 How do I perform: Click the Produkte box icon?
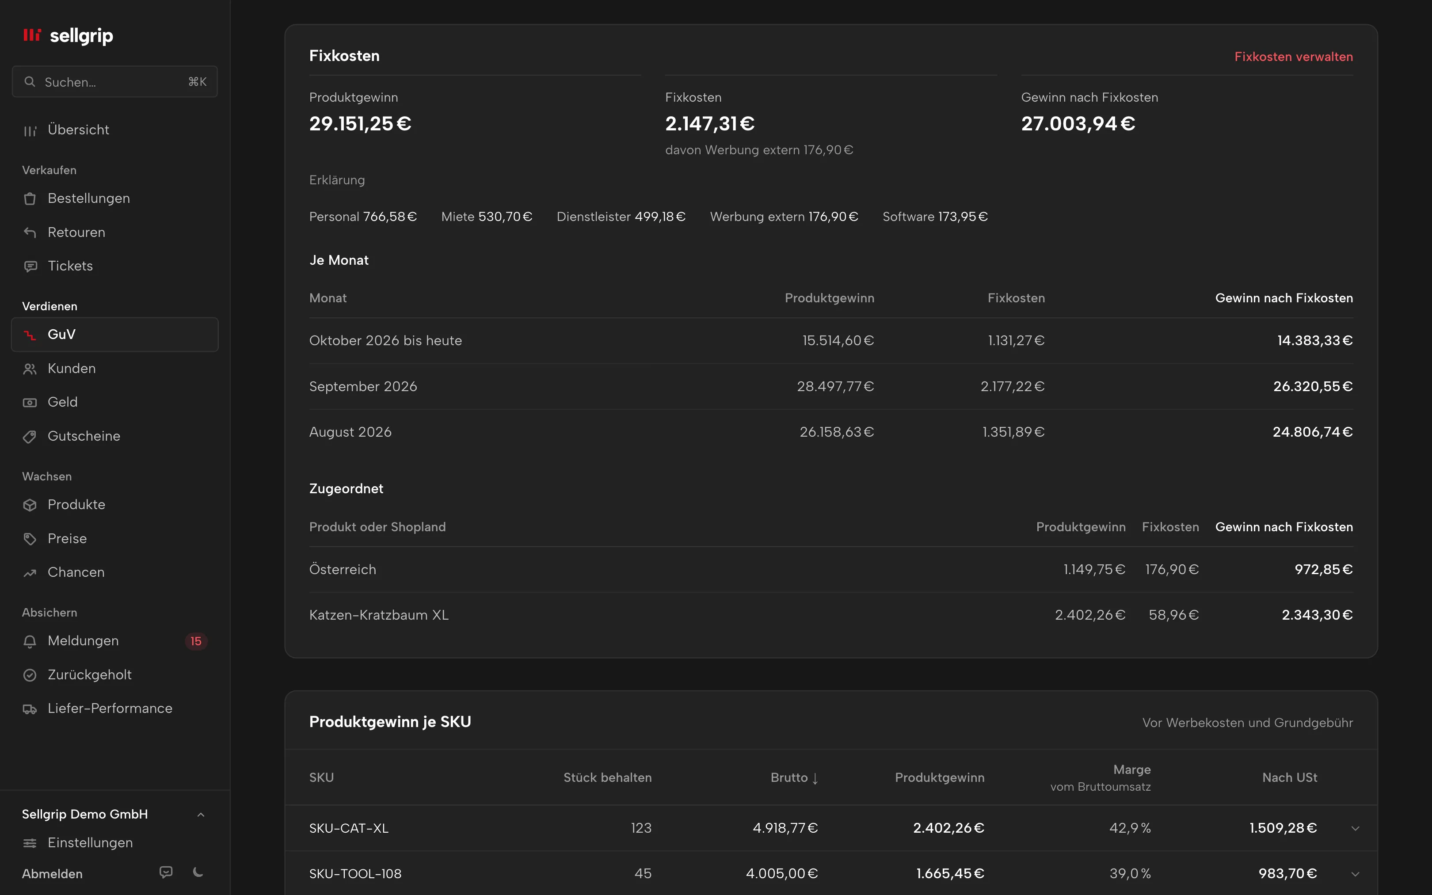(30, 505)
